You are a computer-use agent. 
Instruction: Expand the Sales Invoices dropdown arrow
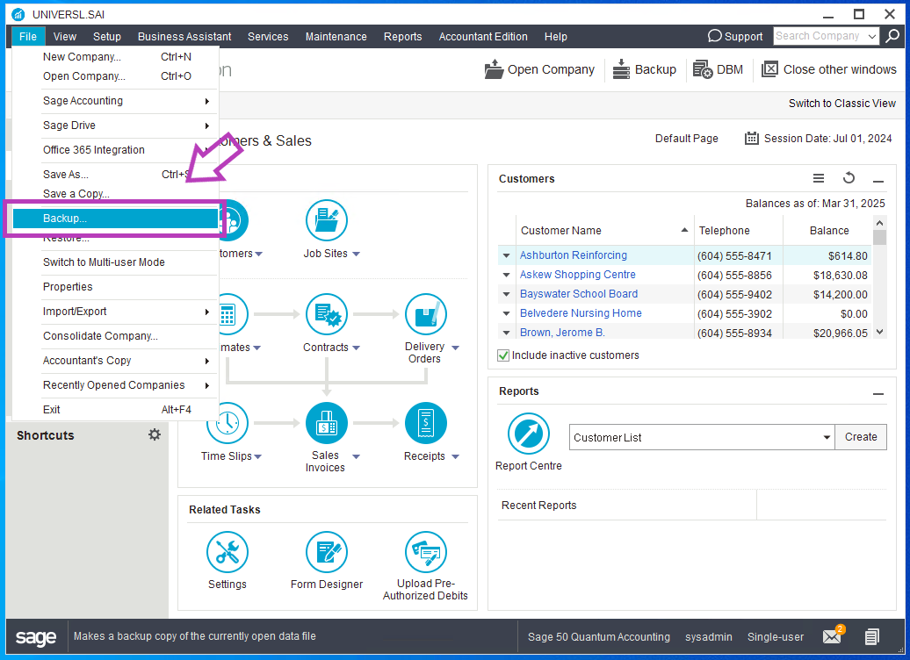357,456
